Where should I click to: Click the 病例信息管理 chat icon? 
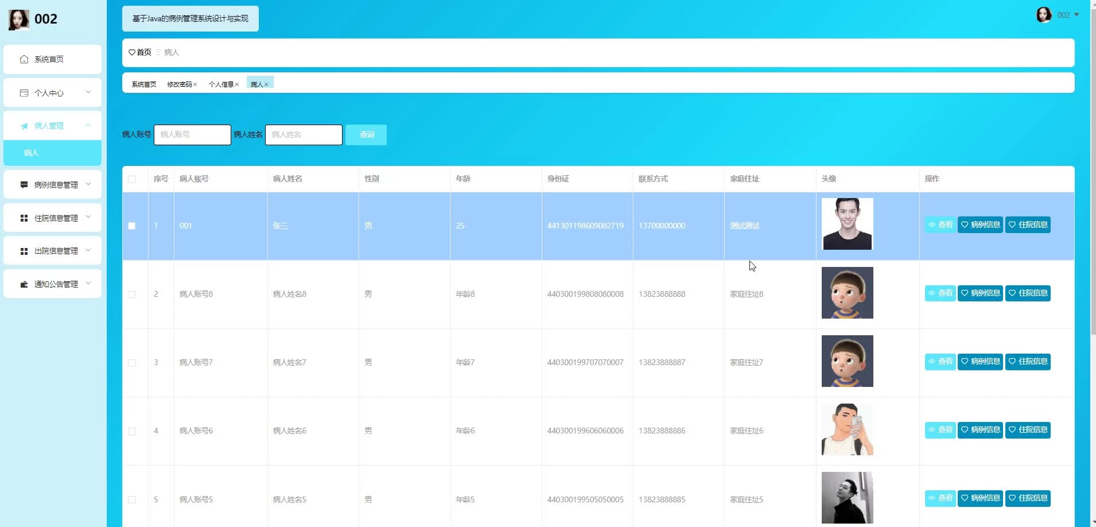(24, 185)
